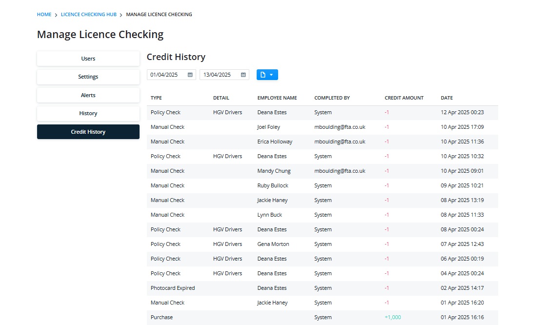This screenshot has height=325, width=545.
Task: Click Deana Estes in 12 Apr row
Action: (x=272, y=113)
